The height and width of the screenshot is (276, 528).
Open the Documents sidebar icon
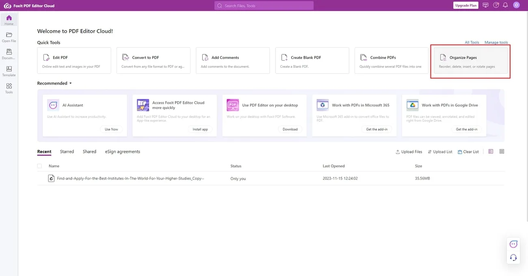(x=9, y=54)
